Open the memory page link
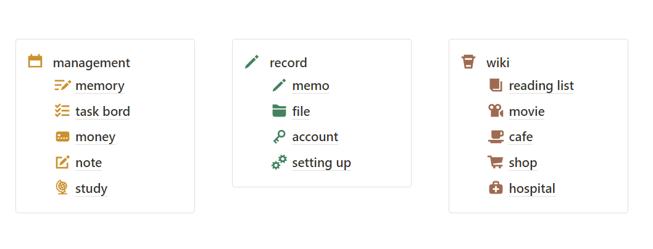This screenshot has height=249, width=653. 100,86
